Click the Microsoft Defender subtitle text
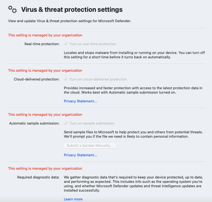 tap(70, 21)
